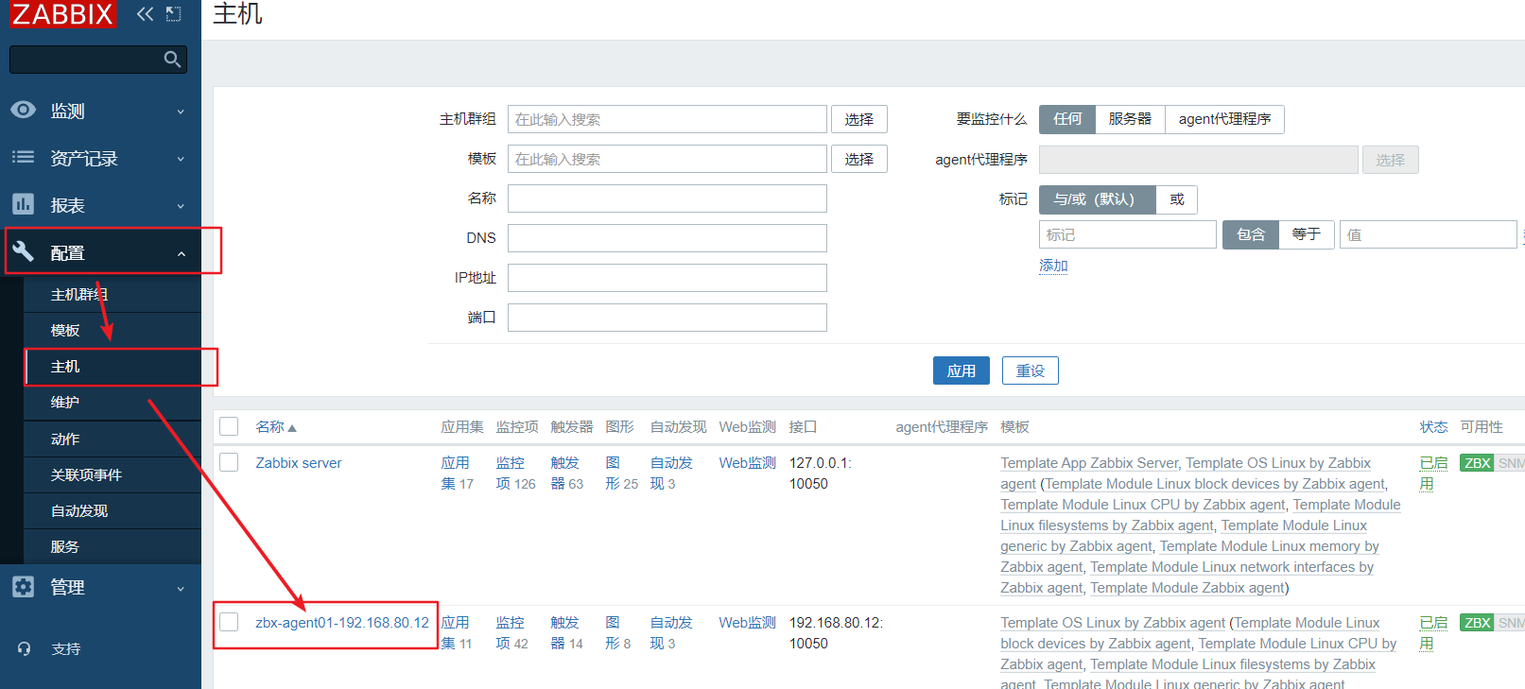Tick the select-all hosts checkbox
This screenshot has width=1525, height=689.
(x=229, y=426)
